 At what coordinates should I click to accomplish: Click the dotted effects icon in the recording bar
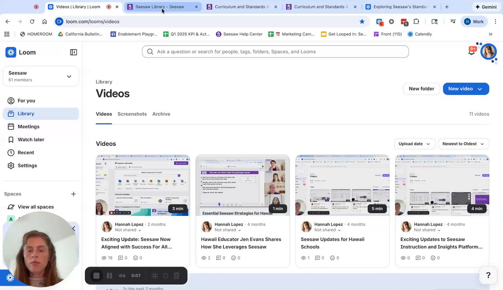pyautogui.click(x=155, y=276)
